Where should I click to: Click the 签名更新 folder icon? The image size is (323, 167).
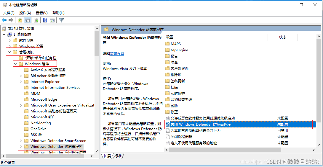click(x=167, y=81)
